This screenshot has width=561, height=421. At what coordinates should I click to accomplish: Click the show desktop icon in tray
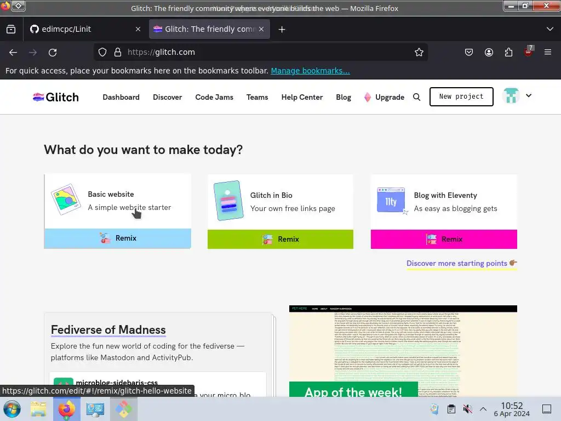tap(547, 409)
